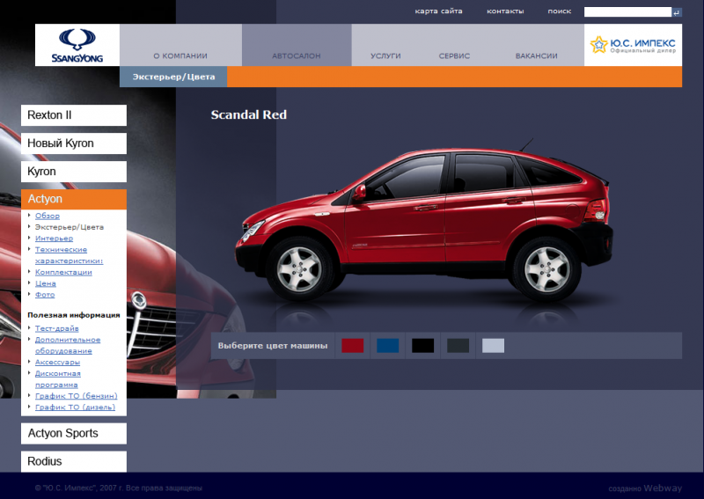
Task: Open the О КОМПАНИИ menu
Action: [180, 55]
